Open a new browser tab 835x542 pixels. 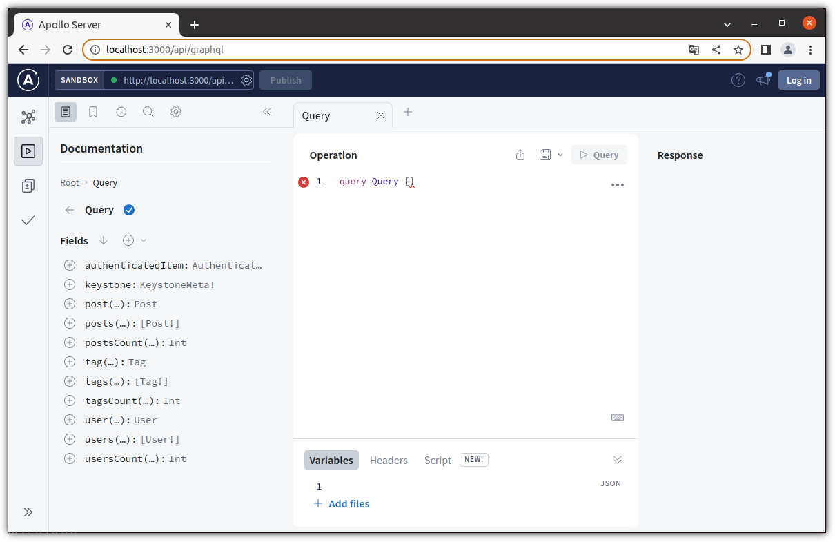click(195, 25)
